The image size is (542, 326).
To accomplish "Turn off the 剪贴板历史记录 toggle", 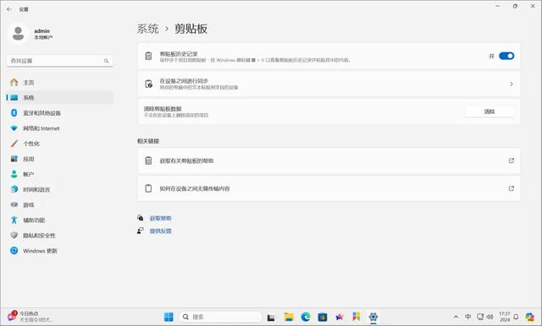I will click(x=506, y=56).
